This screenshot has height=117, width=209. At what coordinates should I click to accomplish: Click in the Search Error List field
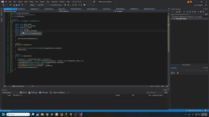[x=155, y=93]
